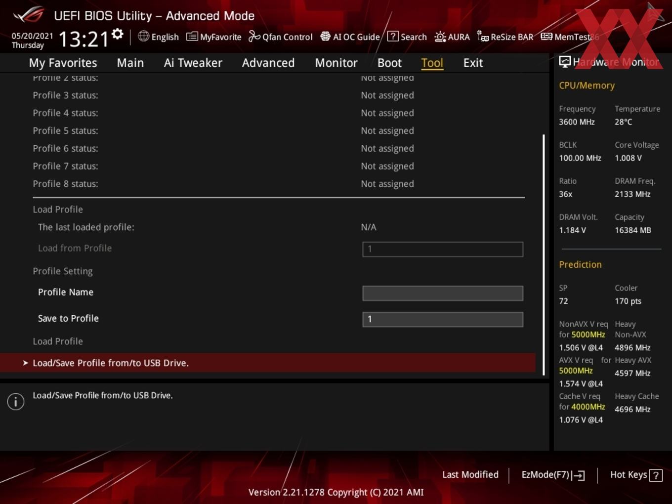Click the ROG logo icon

click(29, 15)
